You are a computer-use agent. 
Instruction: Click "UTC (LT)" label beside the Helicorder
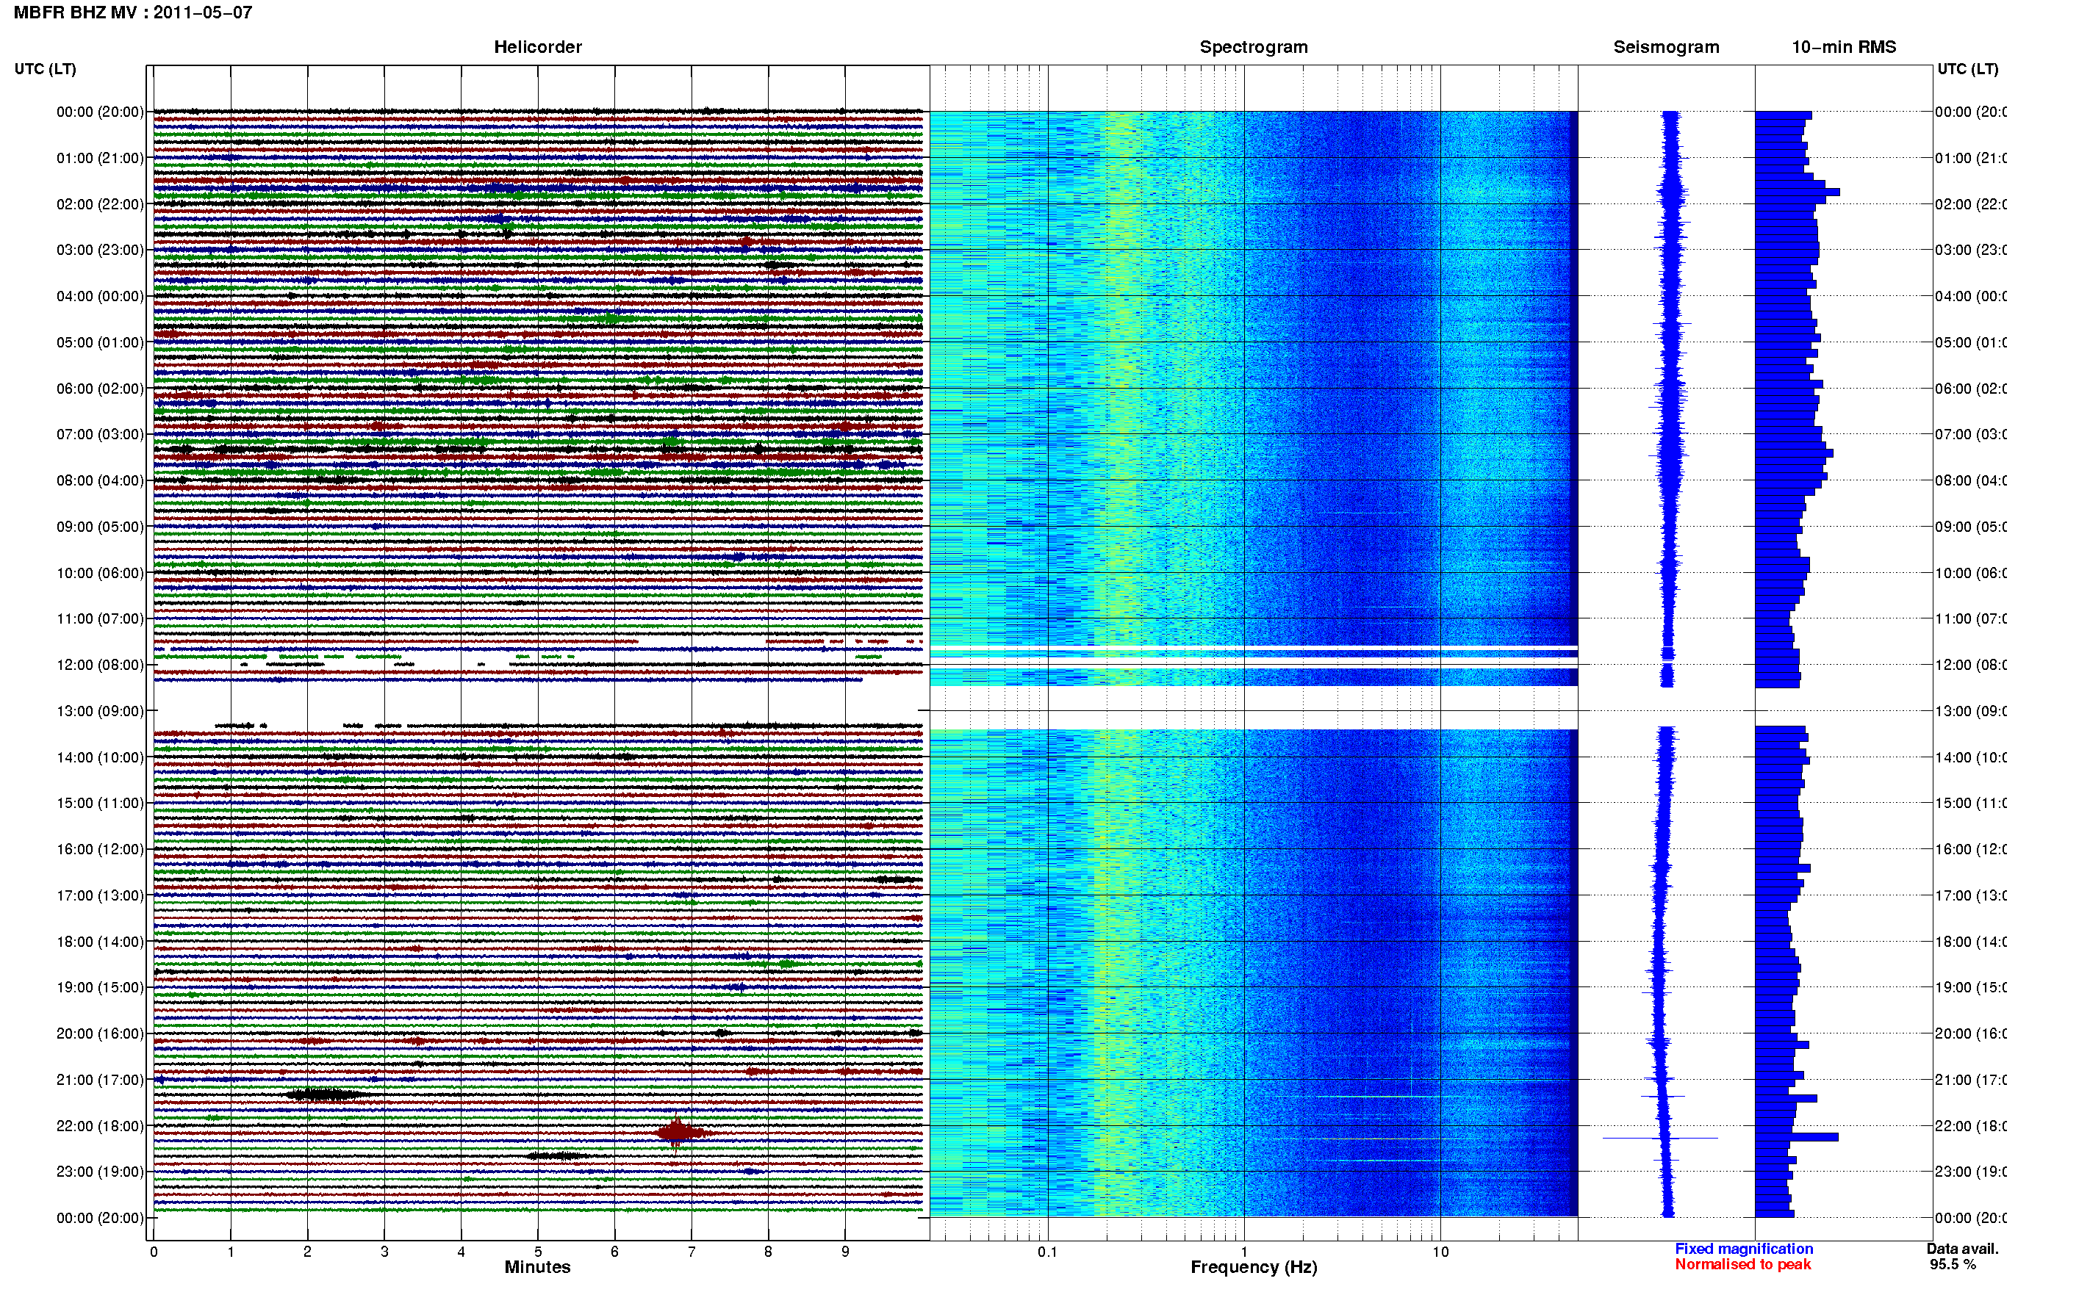coord(45,69)
